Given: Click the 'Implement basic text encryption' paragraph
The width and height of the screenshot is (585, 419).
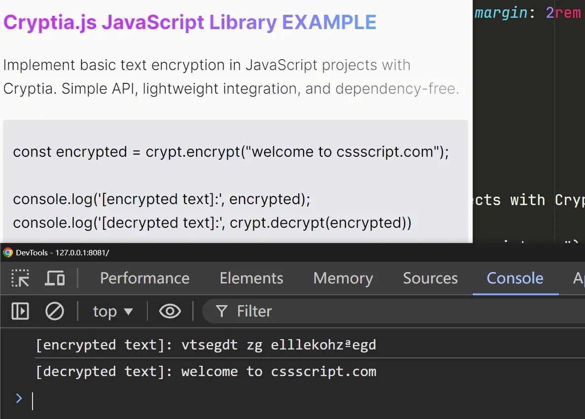Looking at the screenshot, I should coord(231,77).
